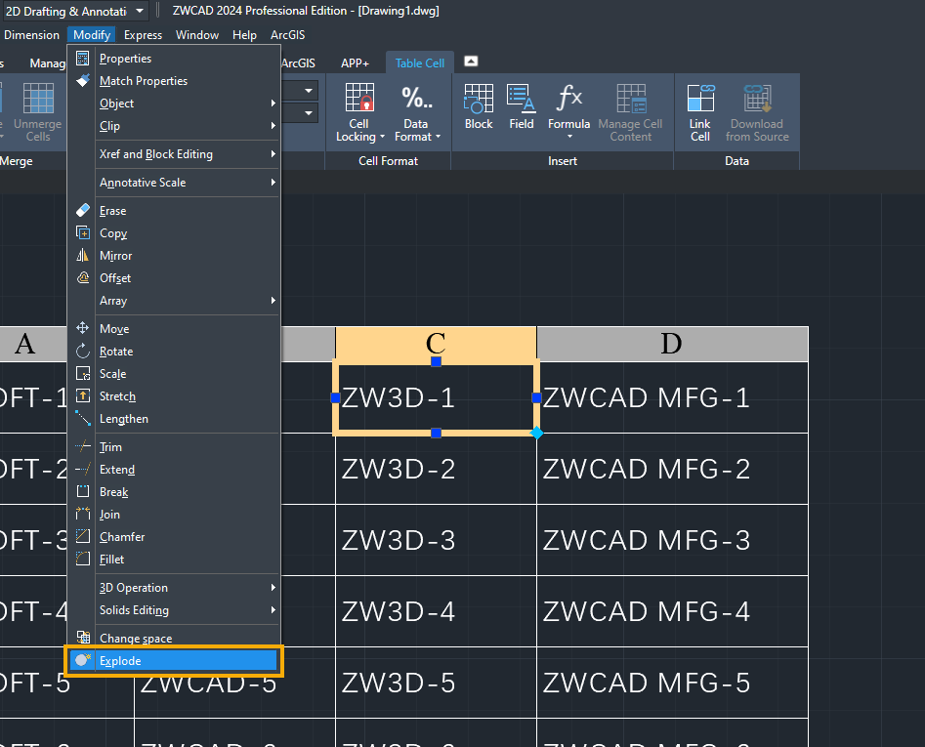This screenshot has width=925, height=747.
Task: Click the Mirror icon
Action: coord(83,255)
